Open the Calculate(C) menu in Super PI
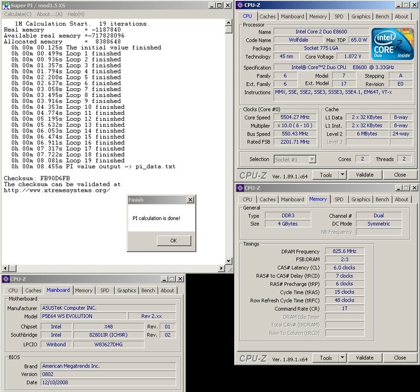Viewport: 420px width, 392px height. coord(17,14)
